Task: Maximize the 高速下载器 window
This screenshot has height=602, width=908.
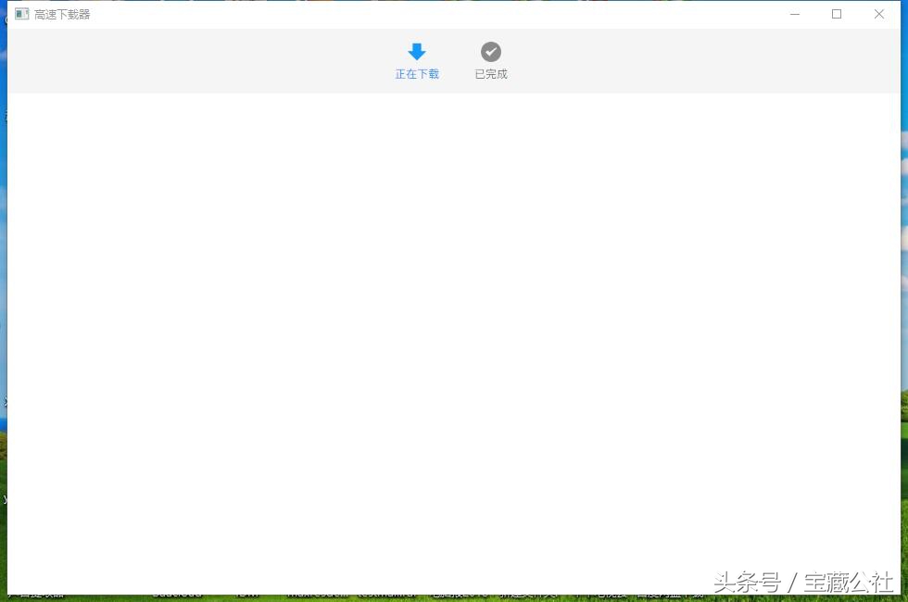Action: pos(837,14)
